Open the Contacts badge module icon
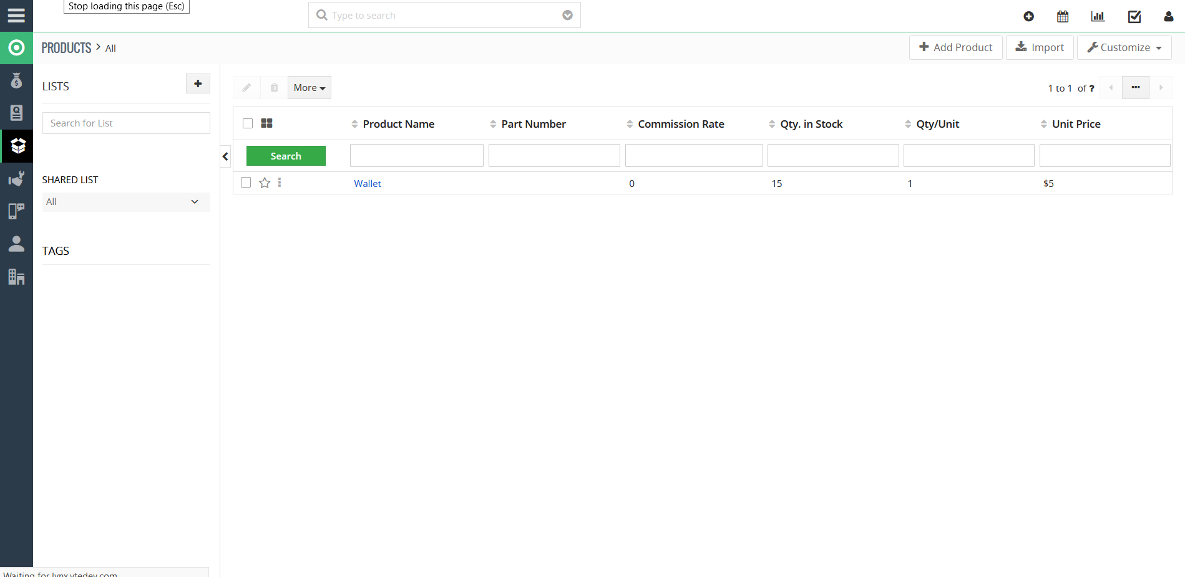The width and height of the screenshot is (1185, 577). click(x=16, y=113)
